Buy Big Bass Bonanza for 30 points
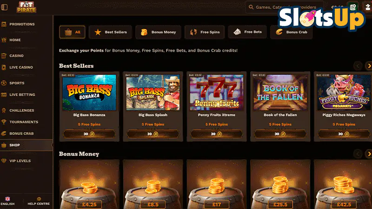The image size is (372, 209). (89, 134)
